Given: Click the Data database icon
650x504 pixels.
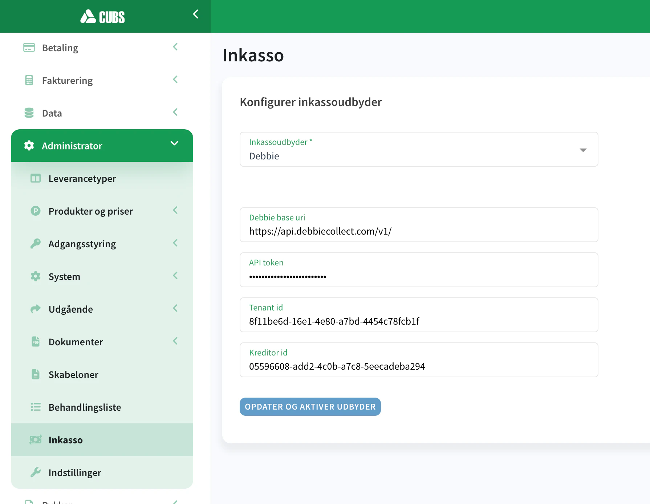Looking at the screenshot, I should [x=29, y=113].
